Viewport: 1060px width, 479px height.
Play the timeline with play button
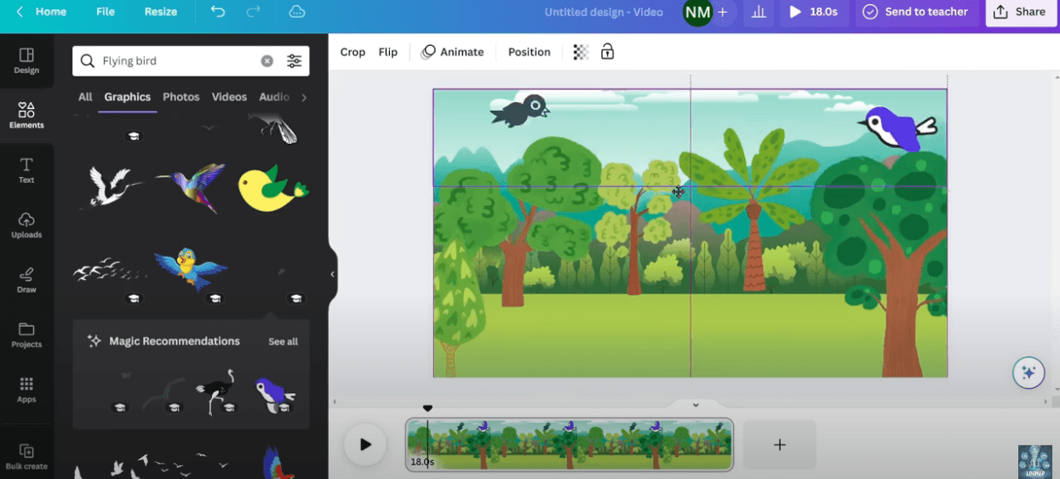(365, 444)
